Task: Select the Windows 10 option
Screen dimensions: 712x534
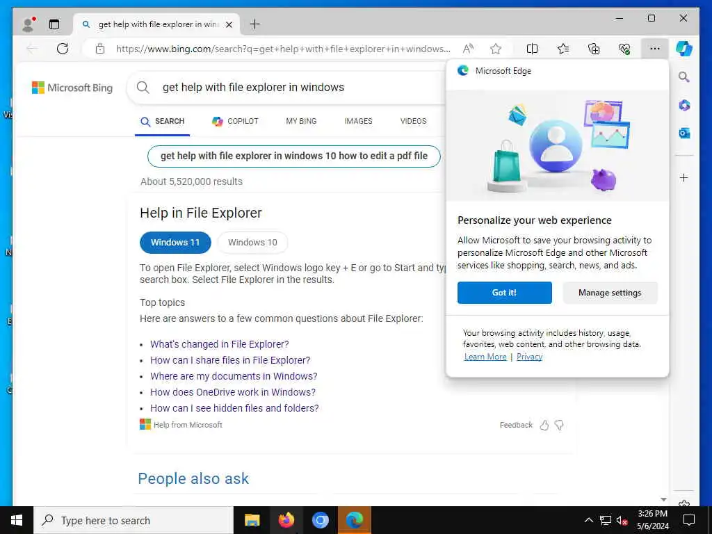Action: pyautogui.click(x=252, y=243)
